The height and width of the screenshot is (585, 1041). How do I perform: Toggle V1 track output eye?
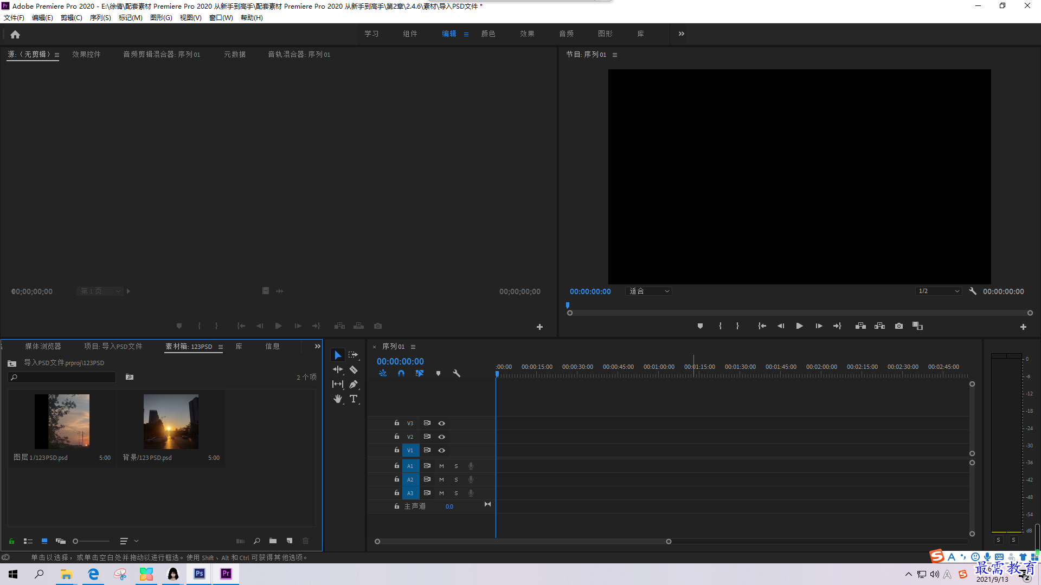tap(441, 450)
